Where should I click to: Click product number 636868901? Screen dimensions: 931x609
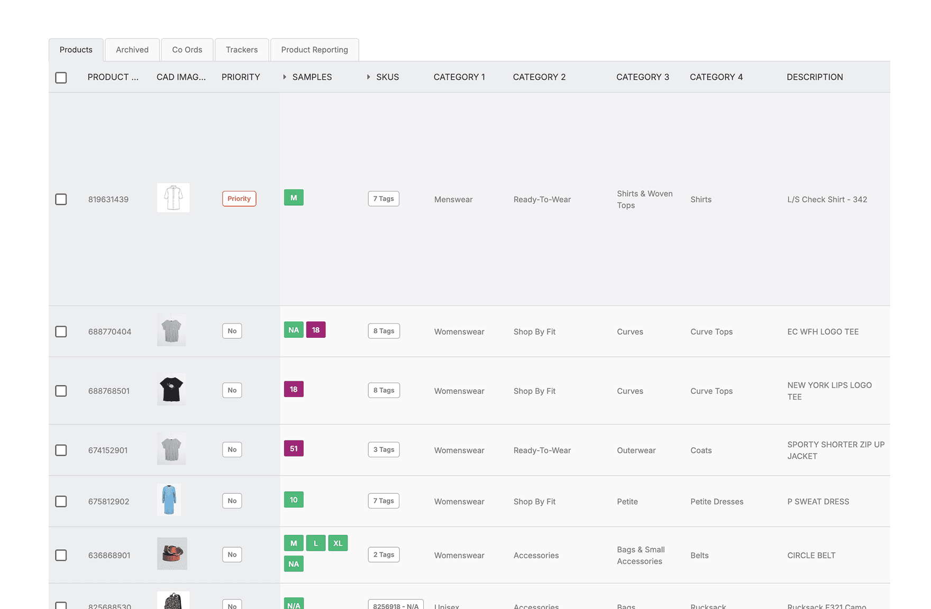coord(109,555)
